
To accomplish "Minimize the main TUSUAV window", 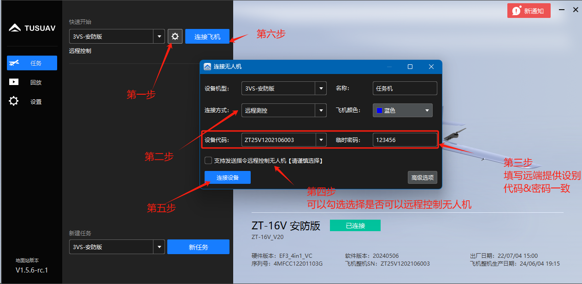I will tap(561, 9).
